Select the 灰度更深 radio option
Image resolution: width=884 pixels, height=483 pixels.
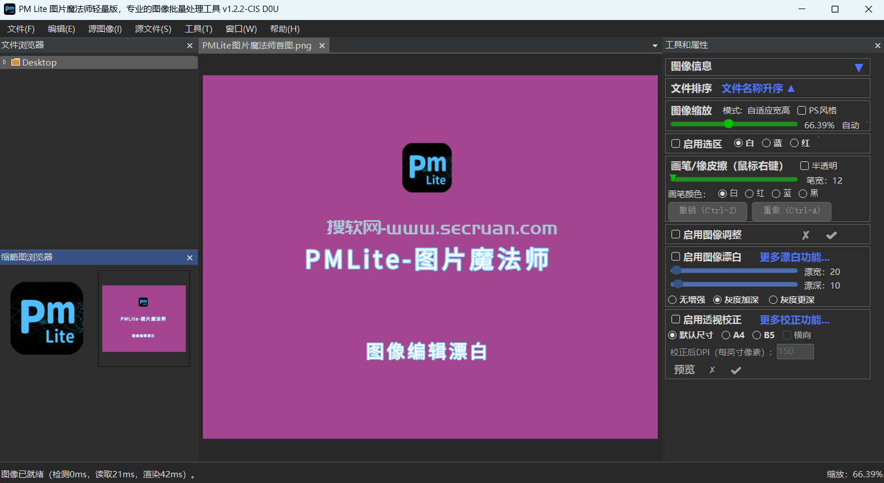[x=773, y=300]
